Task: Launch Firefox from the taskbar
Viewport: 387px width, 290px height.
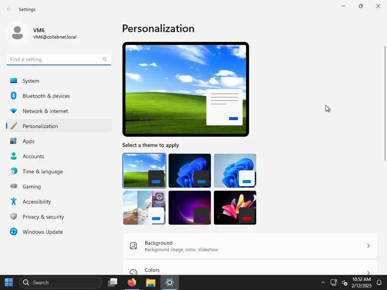Action: click(132, 282)
